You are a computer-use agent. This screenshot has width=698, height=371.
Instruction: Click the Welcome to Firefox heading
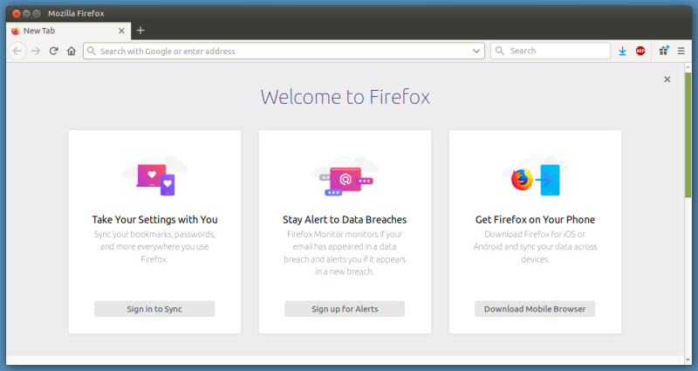(345, 97)
